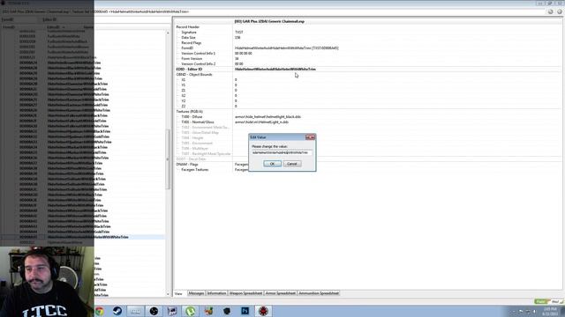The height and width of the screenshot is (317, 565).
Task: Select the Facegen Textures row
Action: [194, 170]
